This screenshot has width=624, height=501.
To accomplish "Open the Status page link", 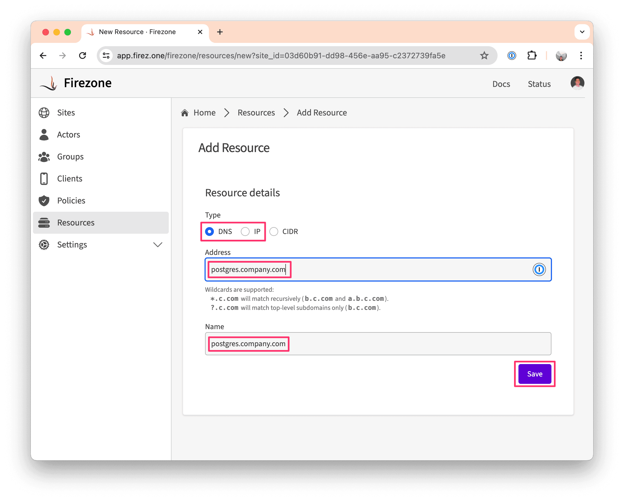I will [x=538, y=83].
